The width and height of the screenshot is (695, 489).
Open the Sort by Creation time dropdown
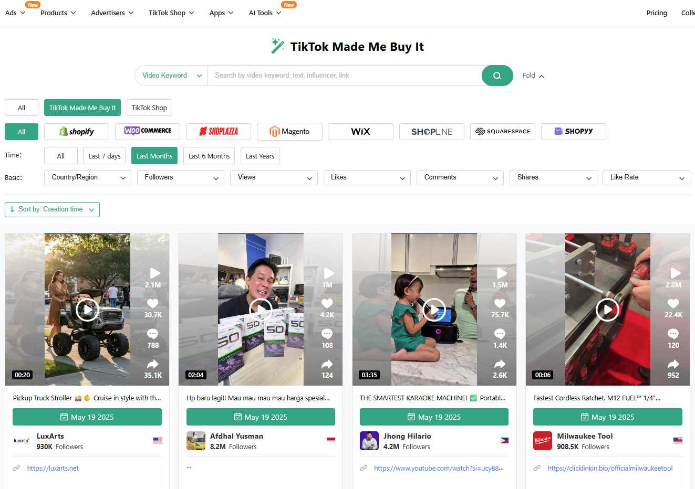tap(52, 209)
